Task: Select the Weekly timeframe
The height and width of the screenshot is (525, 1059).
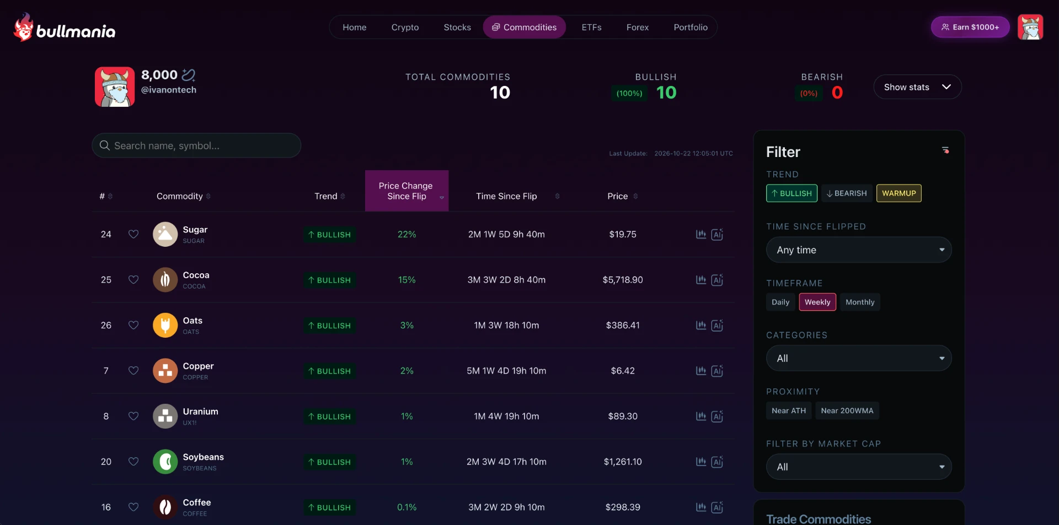Action: [817, 302]
